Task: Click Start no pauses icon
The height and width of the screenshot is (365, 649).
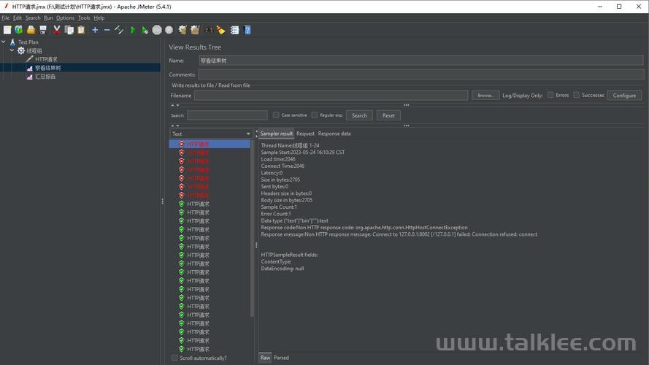Action: point(145,30)
